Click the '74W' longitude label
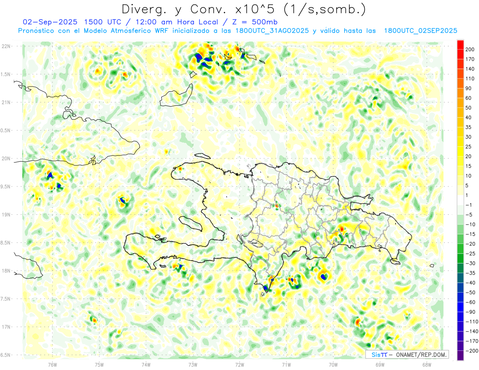The height and width of the screenshot is (370, 479). 146,364
